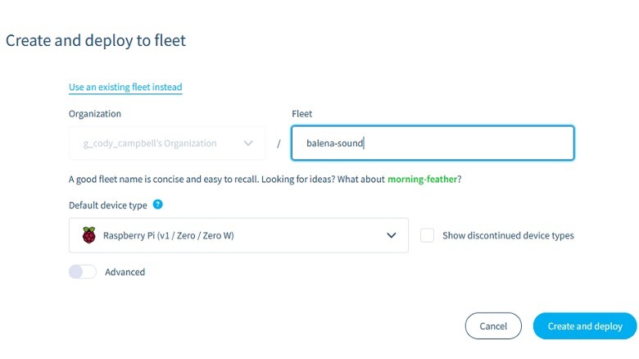
Task: Click the Create and deploy button
Action: [585, 326]
